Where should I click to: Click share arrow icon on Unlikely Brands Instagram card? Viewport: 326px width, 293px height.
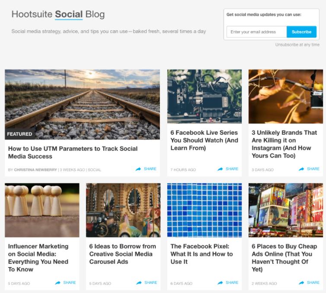(x=301, y=169)
